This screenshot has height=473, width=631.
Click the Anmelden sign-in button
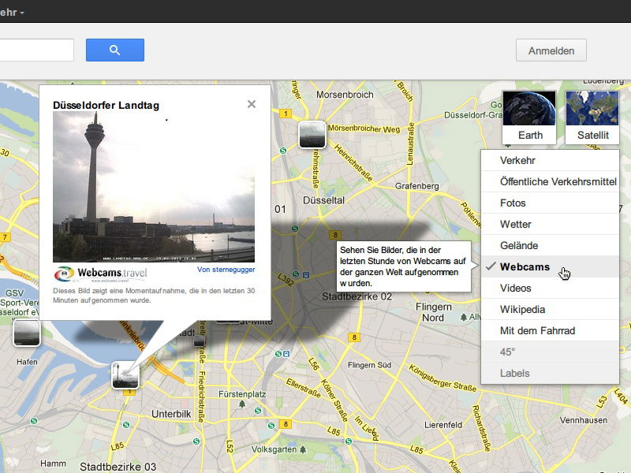pyautogui.click(x=551, y=50)
